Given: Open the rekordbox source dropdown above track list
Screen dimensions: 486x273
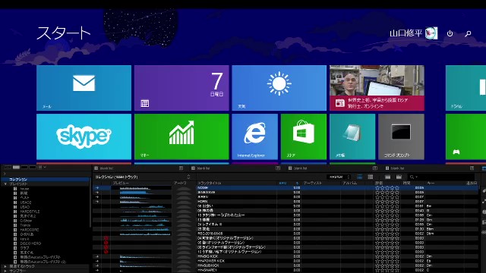Looking at the screenshot, I should point(339,177).
